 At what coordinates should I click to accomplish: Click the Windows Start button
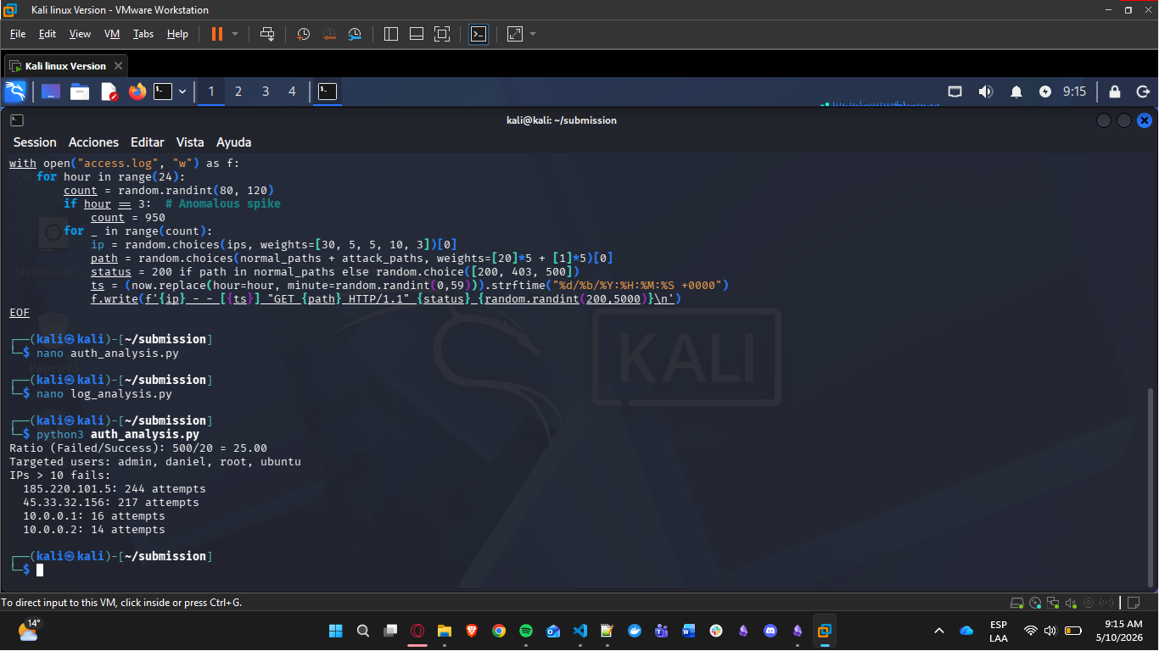335,631
